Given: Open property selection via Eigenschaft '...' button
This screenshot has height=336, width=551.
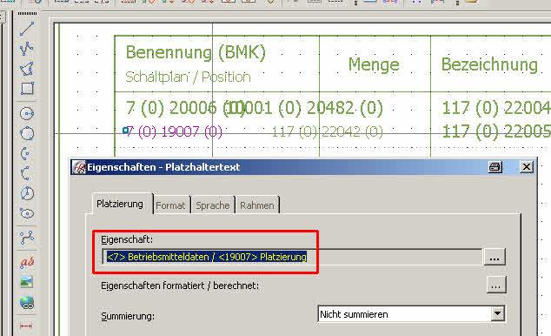Looking at the screenshot, I should [495, 257].
